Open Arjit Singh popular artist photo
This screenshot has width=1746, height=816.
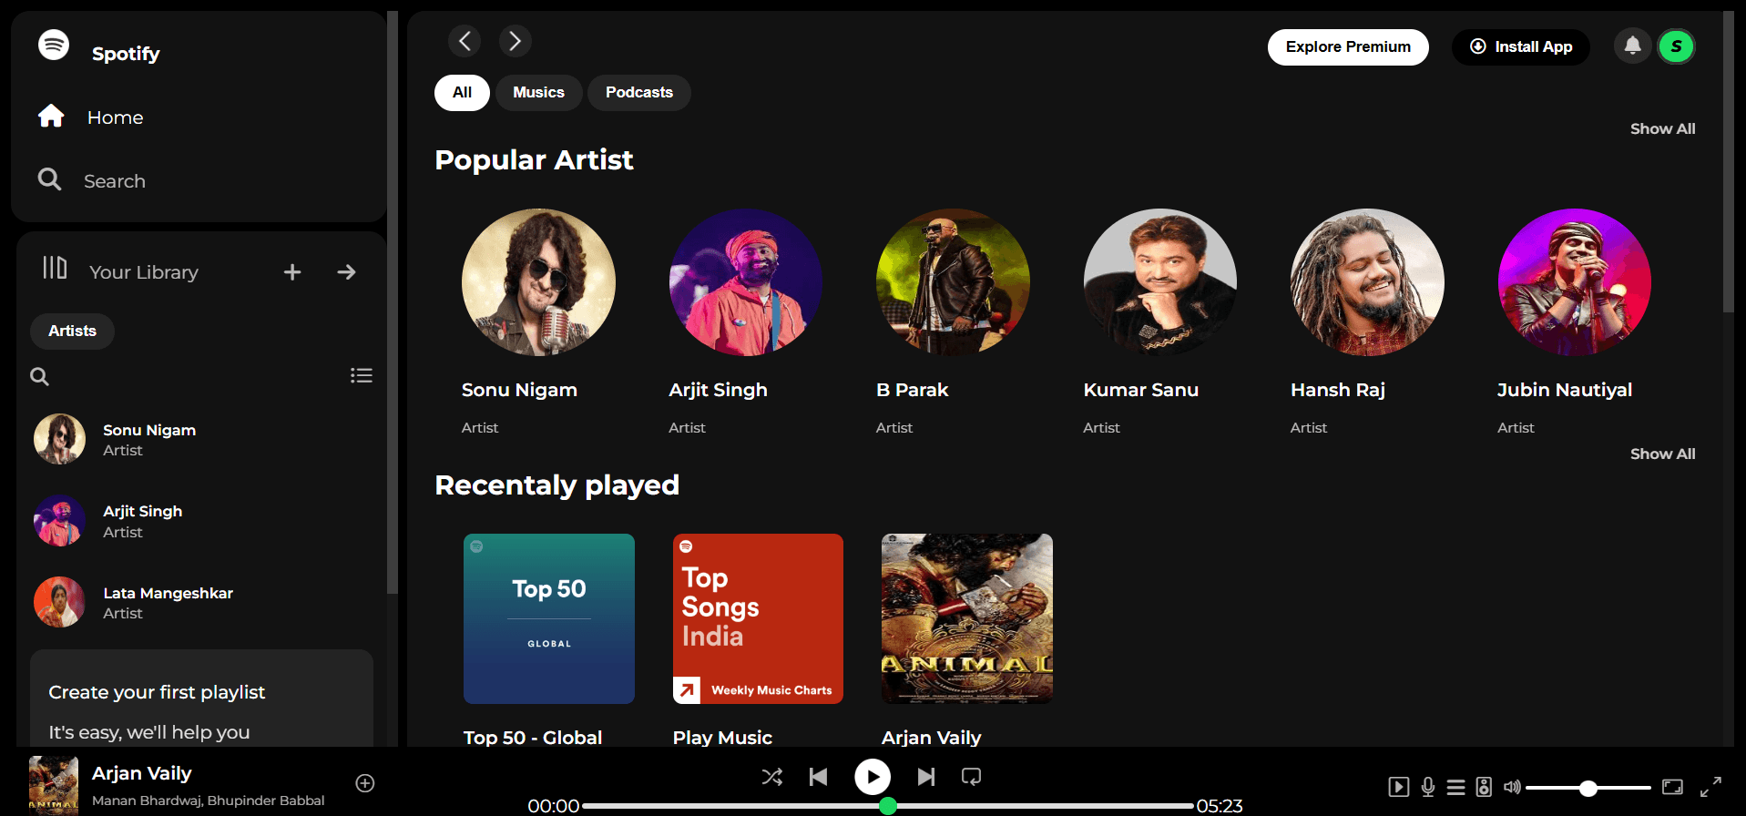pos(746,282)
